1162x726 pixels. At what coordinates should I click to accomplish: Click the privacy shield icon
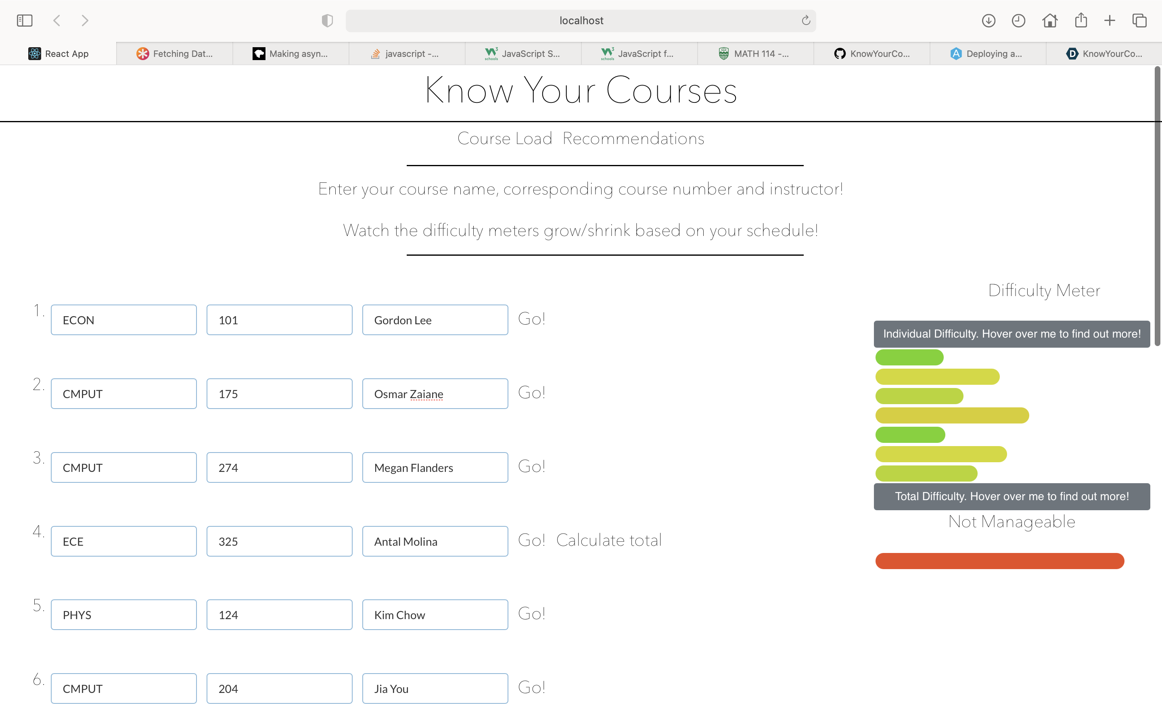coord(327,21)
